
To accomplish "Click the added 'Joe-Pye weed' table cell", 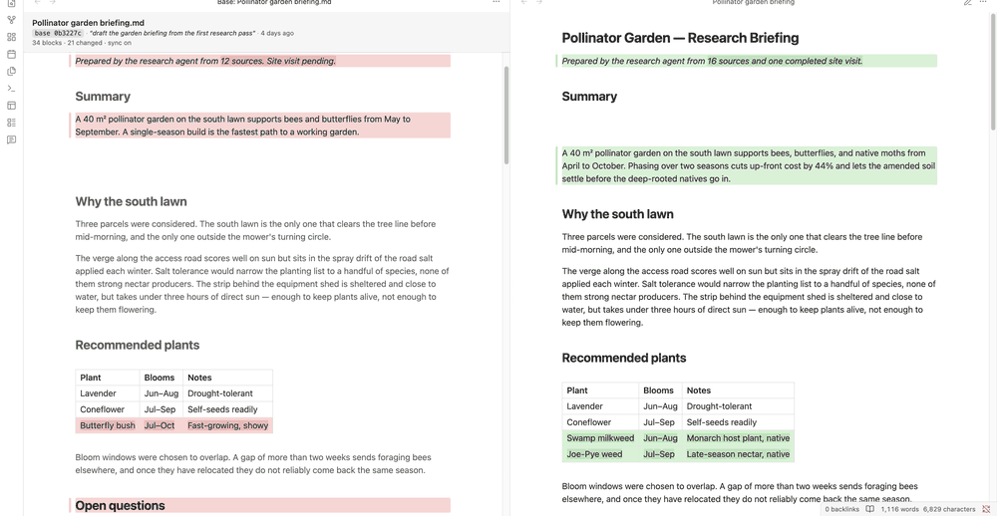I will pyautogui.click(x=600, y=454).
